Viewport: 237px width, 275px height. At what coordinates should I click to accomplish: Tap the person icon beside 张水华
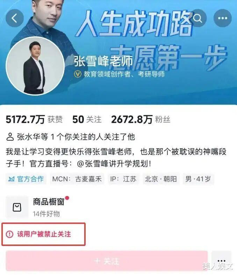10,137
